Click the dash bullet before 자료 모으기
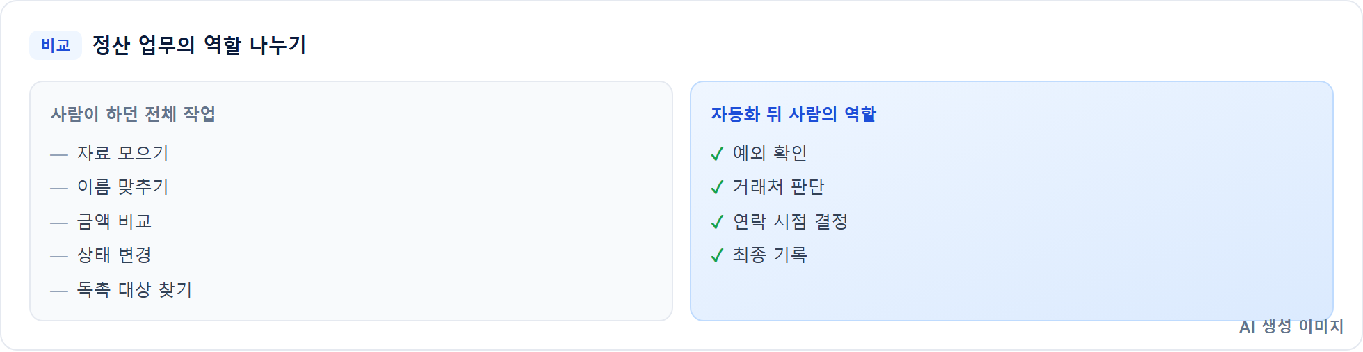Viewport: 1363px width, 352px height. tap(59, 154)
